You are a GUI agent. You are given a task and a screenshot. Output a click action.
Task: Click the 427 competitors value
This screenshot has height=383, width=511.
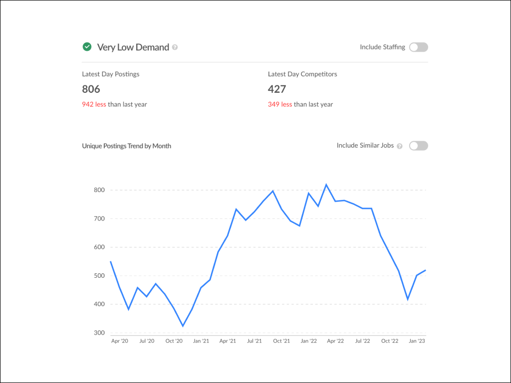click(277, 89)
